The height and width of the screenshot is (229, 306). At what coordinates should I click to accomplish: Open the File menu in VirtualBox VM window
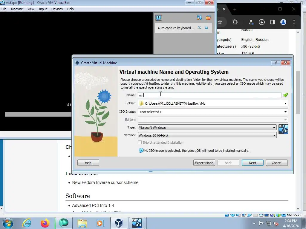click(4, 9)
